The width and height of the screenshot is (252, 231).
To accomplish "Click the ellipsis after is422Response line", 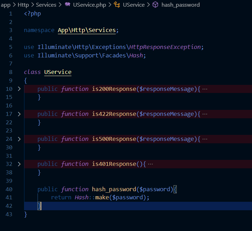I will pyautogui.click(x=205, y=114).
